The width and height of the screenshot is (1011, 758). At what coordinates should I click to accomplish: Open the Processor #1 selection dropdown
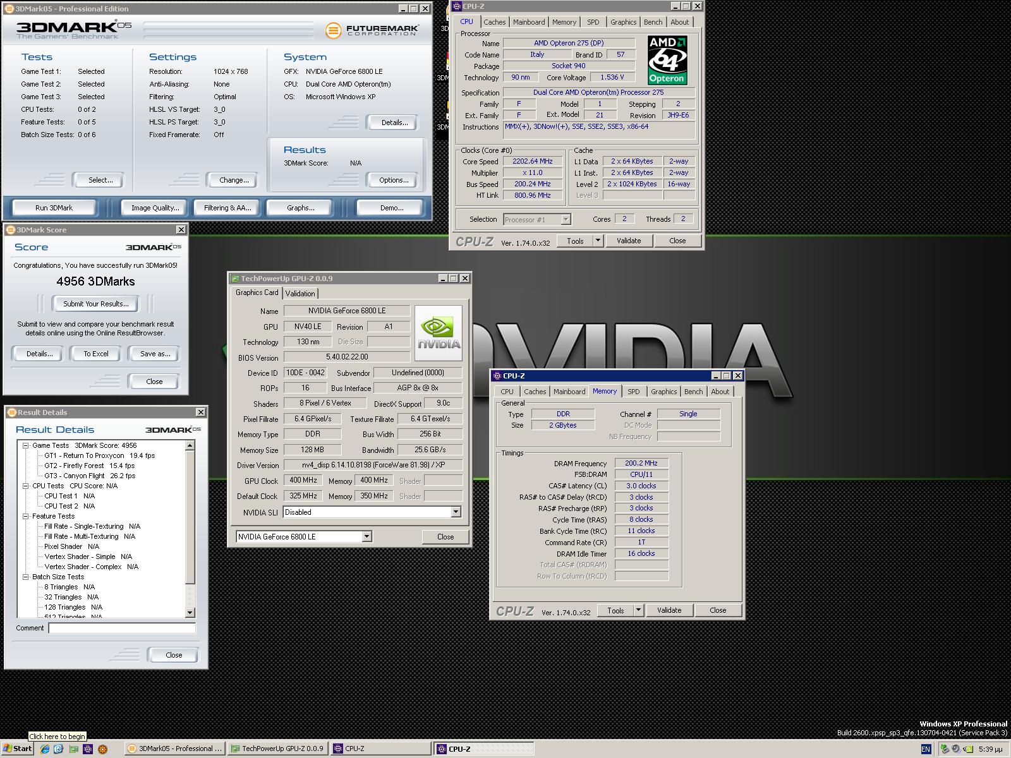566,220
